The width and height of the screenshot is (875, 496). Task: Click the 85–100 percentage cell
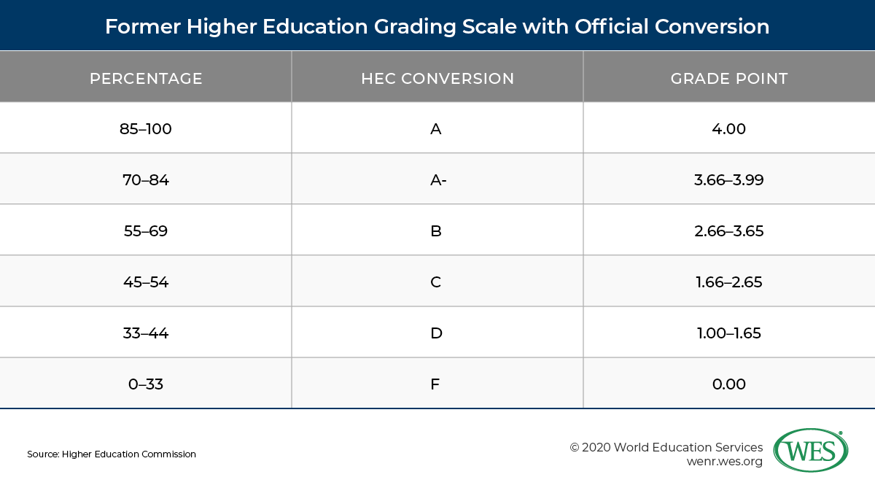click(146, 129)
